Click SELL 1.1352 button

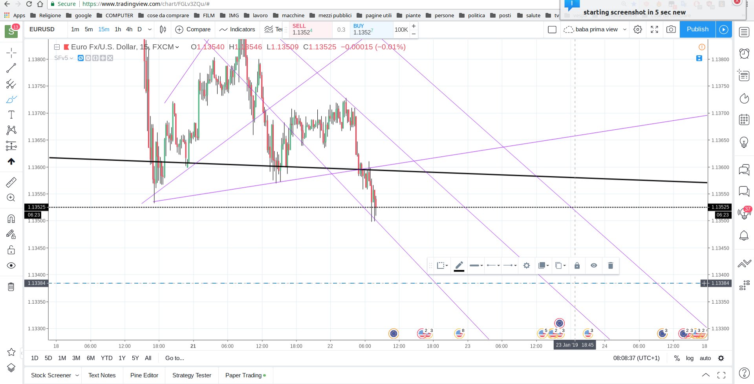click(311, 29)
